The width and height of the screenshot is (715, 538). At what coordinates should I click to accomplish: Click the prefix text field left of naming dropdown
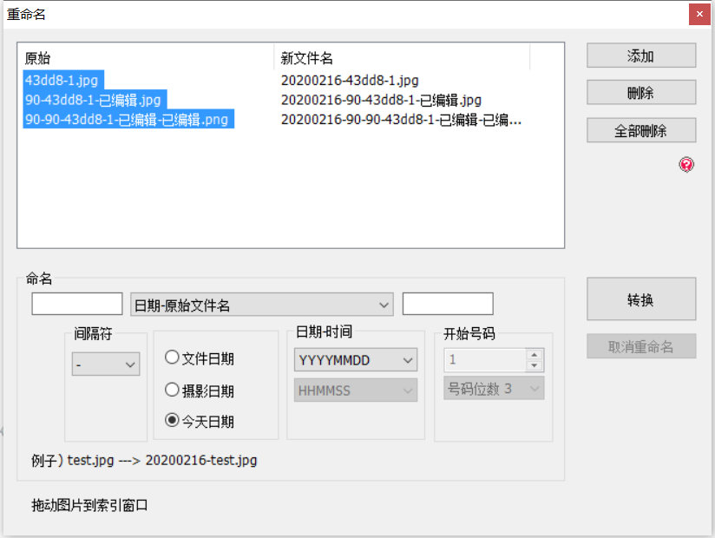pos(77,304)
